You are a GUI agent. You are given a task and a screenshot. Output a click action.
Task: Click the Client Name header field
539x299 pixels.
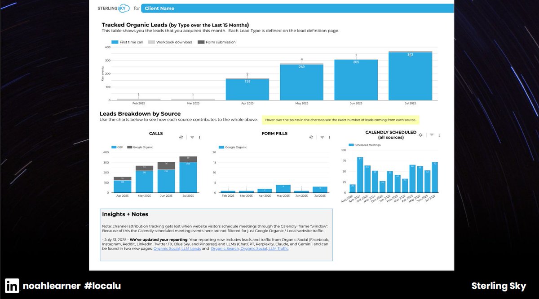click(297, 8)
